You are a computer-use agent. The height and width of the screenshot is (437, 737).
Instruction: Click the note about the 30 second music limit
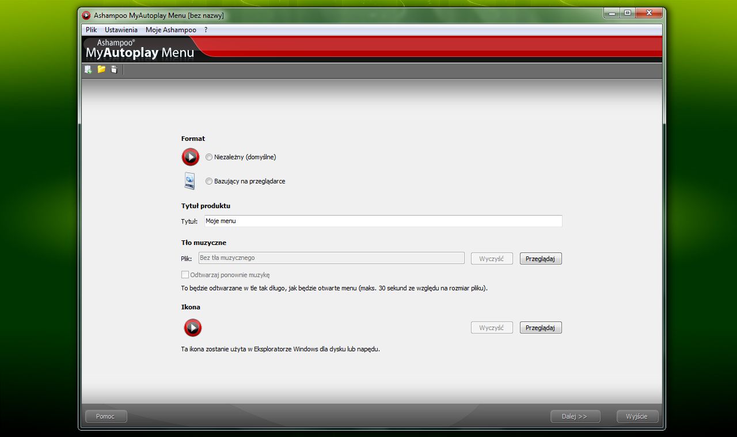coord(335,288)
